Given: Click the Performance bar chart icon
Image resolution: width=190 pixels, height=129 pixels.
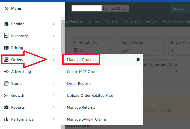Looking at the screenshot, I should [x=6, y=119].
